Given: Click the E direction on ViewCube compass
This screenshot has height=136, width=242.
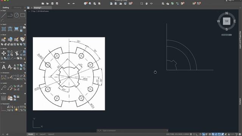Looking at the screenshot, I should tap(234, 21).
